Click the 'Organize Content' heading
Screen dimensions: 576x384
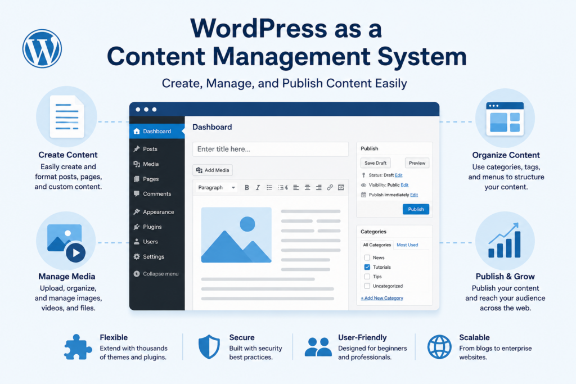(x=506, y=155)
